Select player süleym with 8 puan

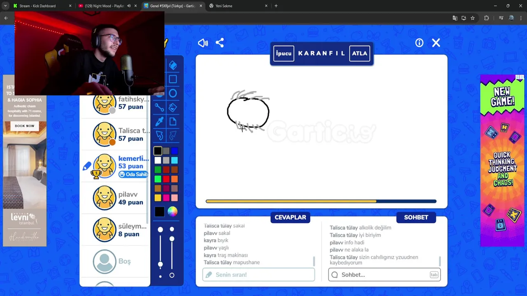coord(115,230)
